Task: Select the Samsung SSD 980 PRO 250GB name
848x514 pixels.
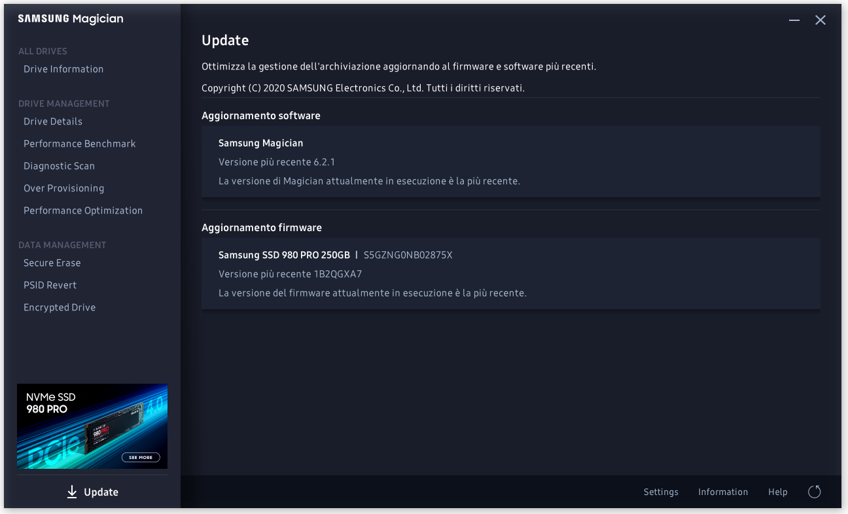Action: [x=284, y=255]
